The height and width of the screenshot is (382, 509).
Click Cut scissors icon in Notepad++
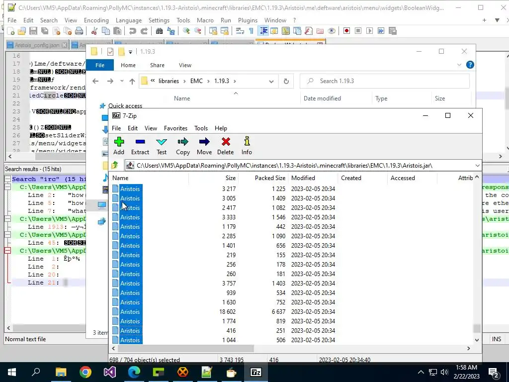(94, 31)
